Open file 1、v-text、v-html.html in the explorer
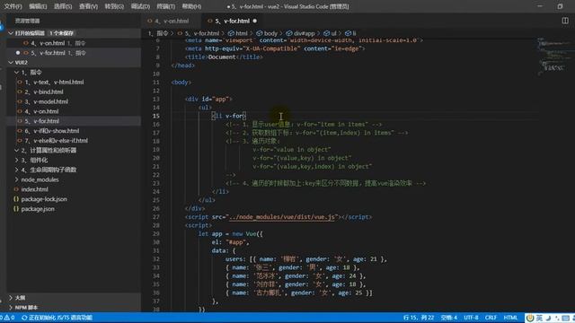Screen dimensions: 575x323 coord(74,82)
